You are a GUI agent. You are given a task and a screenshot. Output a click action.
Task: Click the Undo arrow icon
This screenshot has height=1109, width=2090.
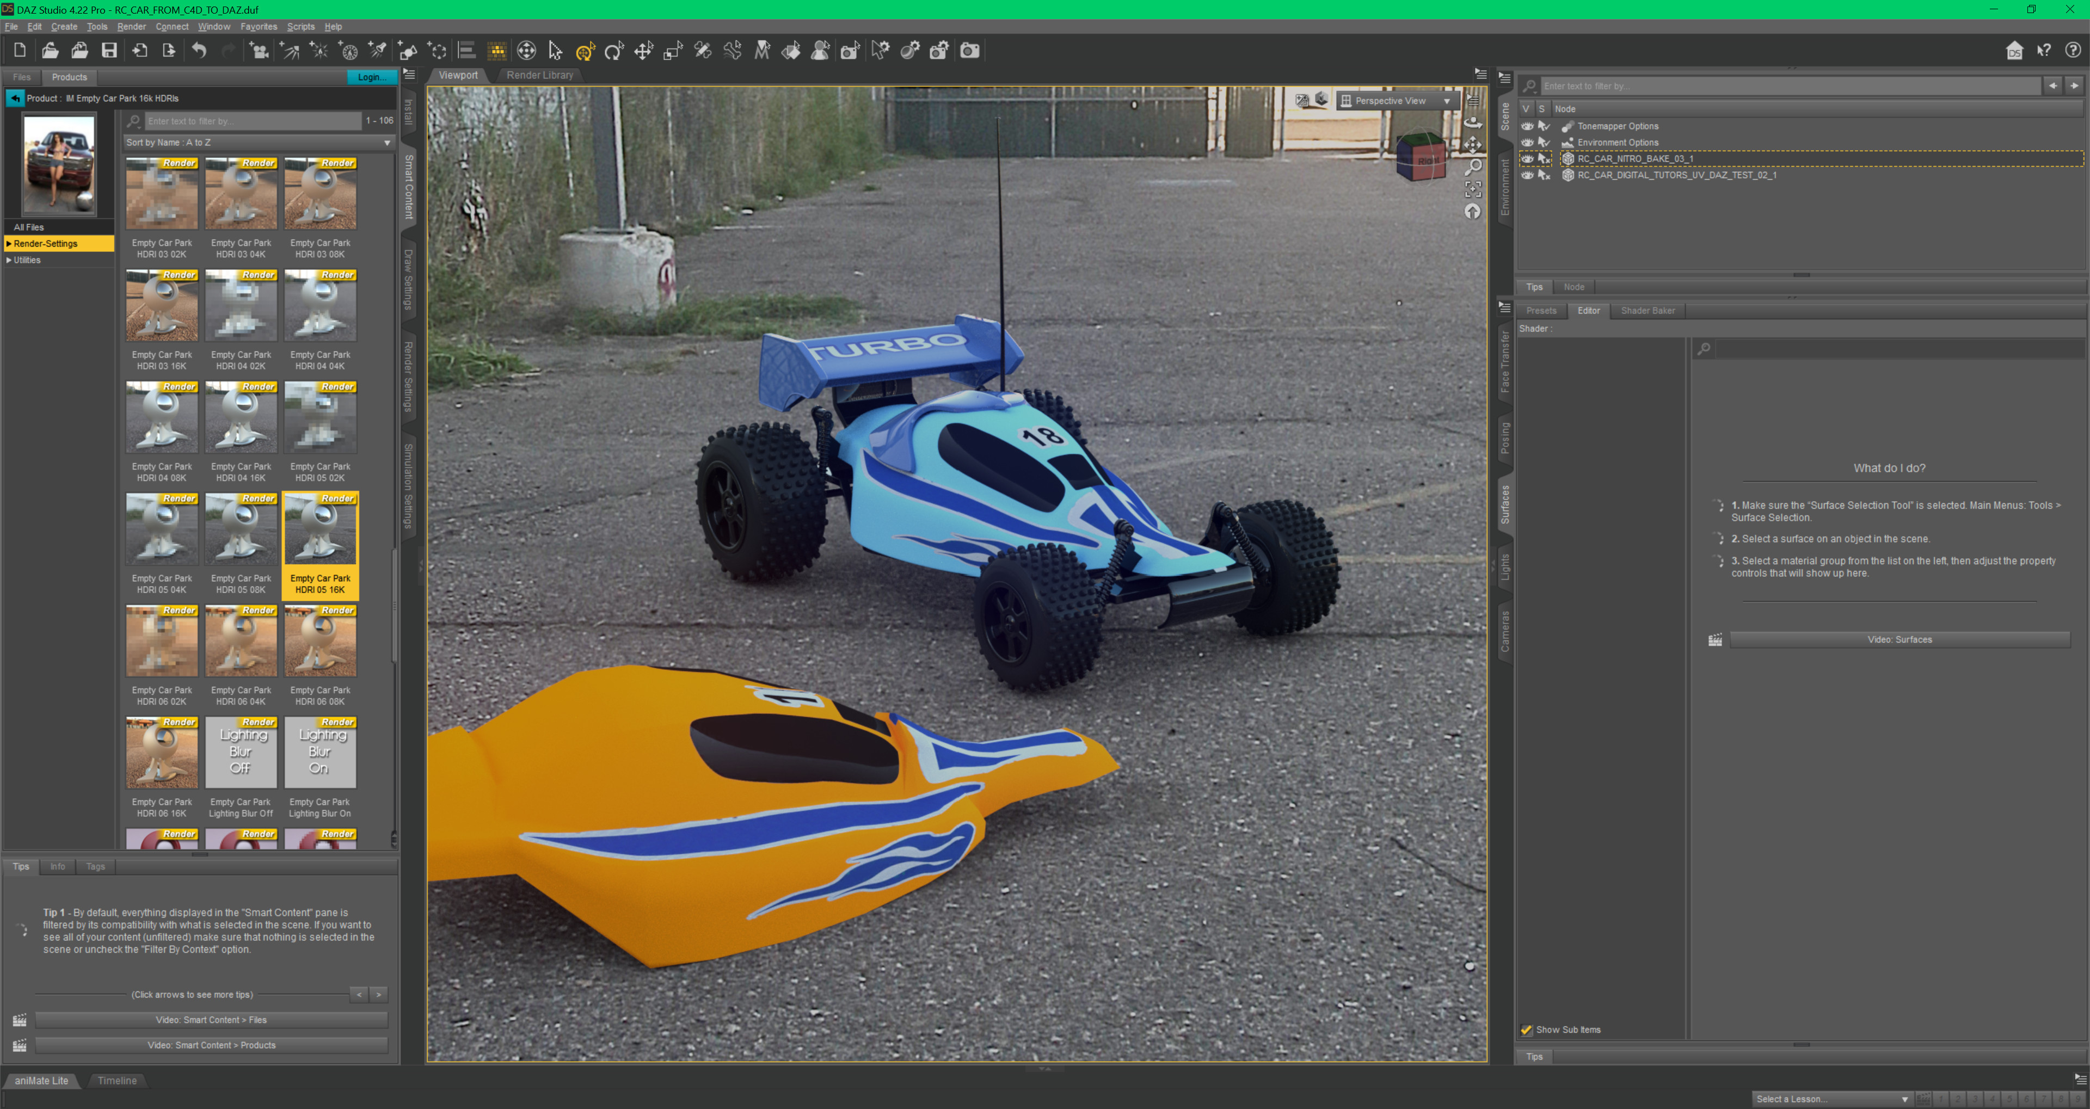click(199, 50)
